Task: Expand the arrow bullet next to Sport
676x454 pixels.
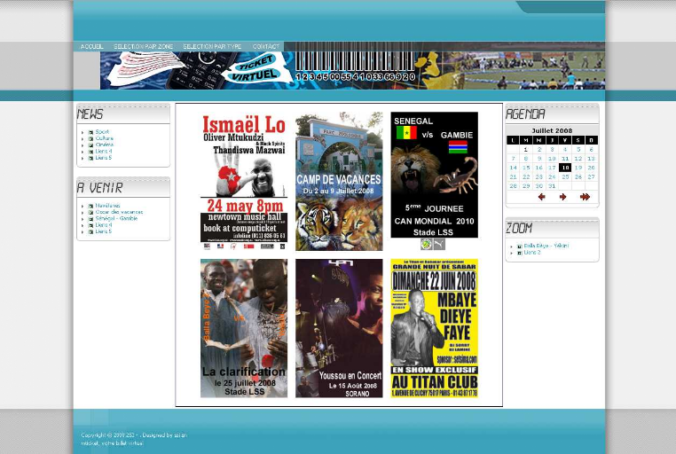Action: coord(83,132)
